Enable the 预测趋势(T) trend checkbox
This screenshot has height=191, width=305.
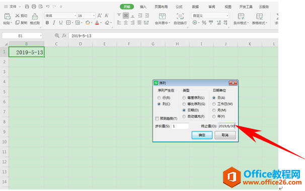coord(157,118)
